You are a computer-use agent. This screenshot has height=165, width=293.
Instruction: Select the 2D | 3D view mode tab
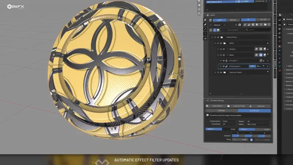click(263, 20)
